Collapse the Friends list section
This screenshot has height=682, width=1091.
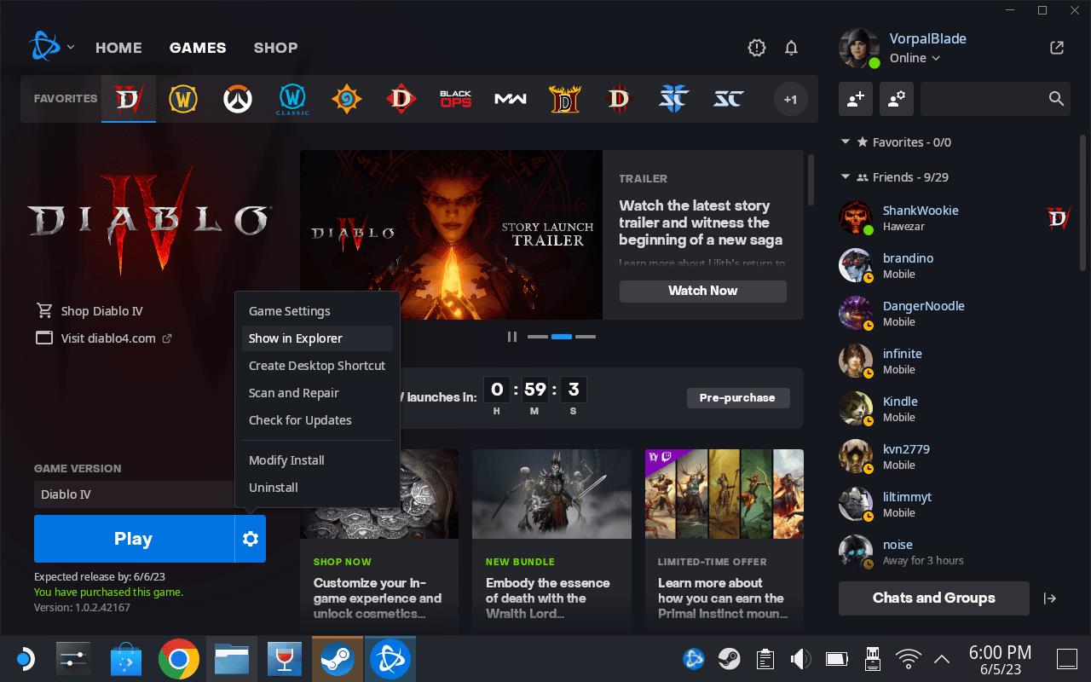846,177
